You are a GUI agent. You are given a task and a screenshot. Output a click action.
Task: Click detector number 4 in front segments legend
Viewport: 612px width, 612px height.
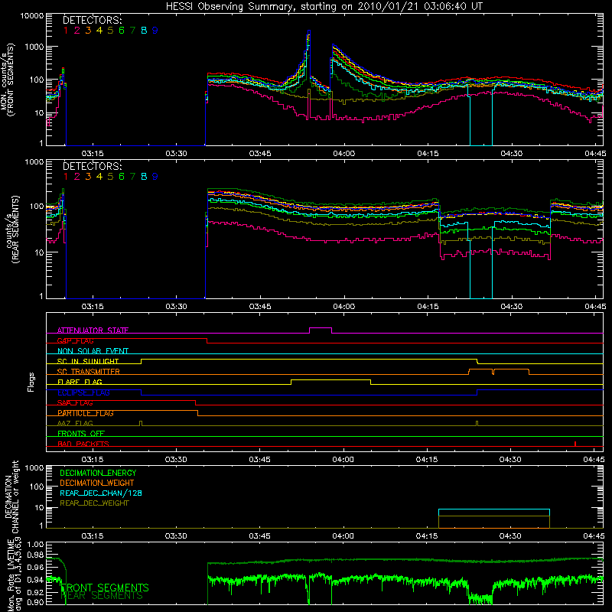tap(99, 31)
